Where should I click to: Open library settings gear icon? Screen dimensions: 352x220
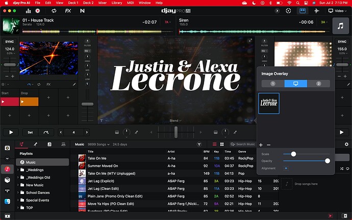pyautogui.click(x=346, y=144)
